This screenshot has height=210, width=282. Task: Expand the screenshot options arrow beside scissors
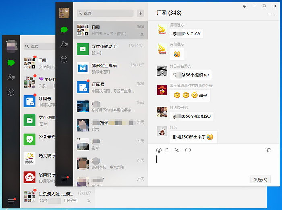click(x=180, y=150)
